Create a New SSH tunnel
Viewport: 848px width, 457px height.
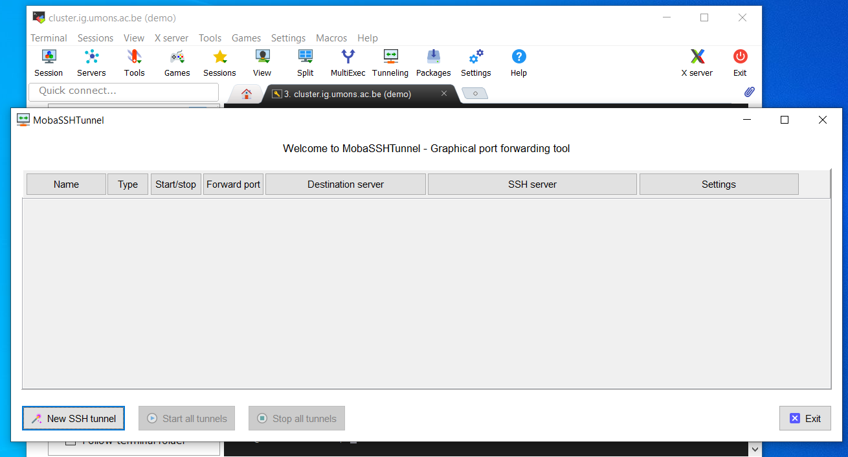pyautogui.click(x=73, y=418)
